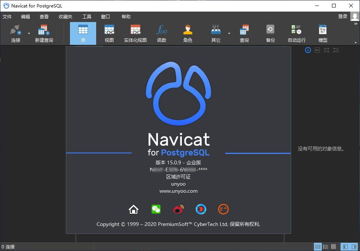Image resolution: width=360 pixels, height=251 pixels.
Task: Open the Automation (自动运行) icon
Action: [296, 30]
